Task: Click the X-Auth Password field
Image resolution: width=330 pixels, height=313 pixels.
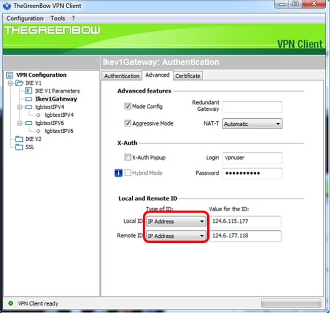Action: pos(252,173)
